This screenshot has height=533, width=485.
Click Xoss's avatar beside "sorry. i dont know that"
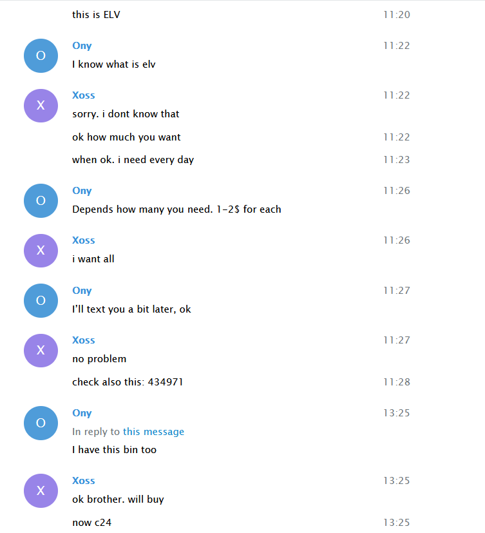pyautogui.click(x=41, y=105)
